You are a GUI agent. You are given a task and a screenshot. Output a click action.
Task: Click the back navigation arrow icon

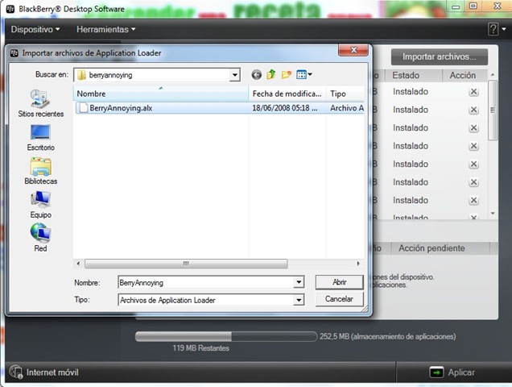(x=257, y=75)
